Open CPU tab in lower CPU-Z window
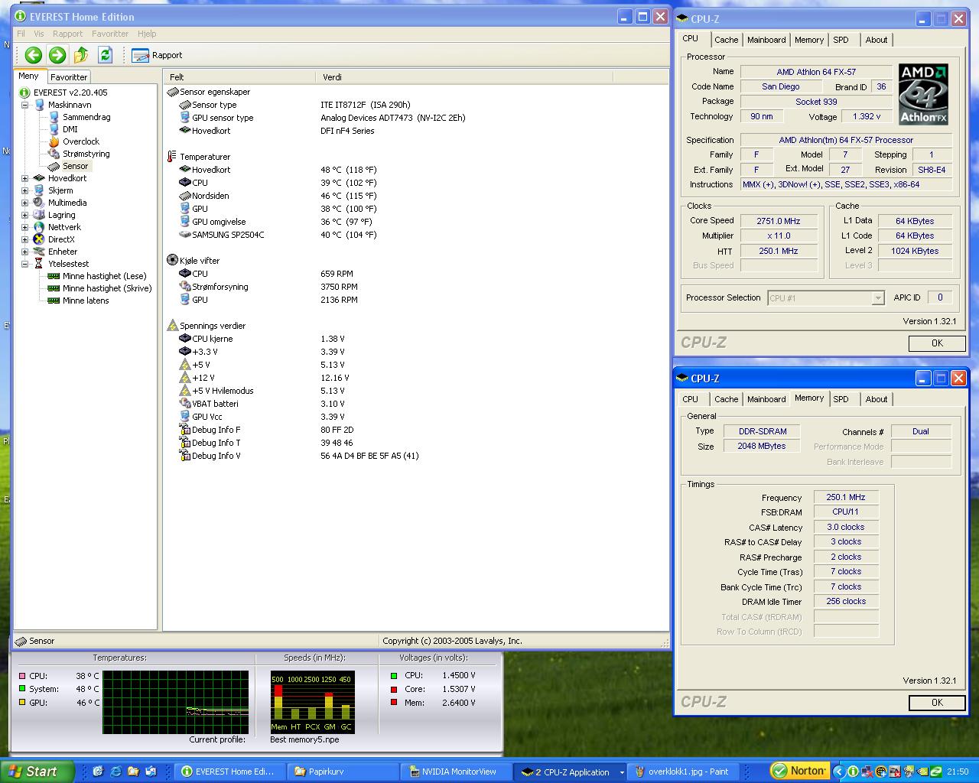This screenshot has height=783, width=979. (691, 399)
